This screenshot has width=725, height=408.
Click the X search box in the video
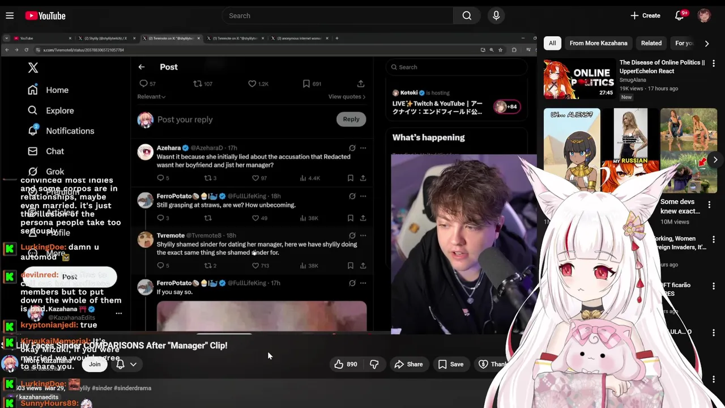457,67
